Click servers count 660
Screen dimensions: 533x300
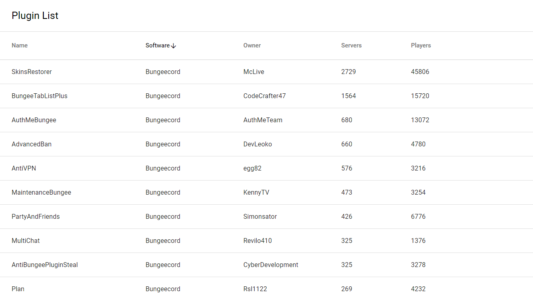click(x=347, y=144)
